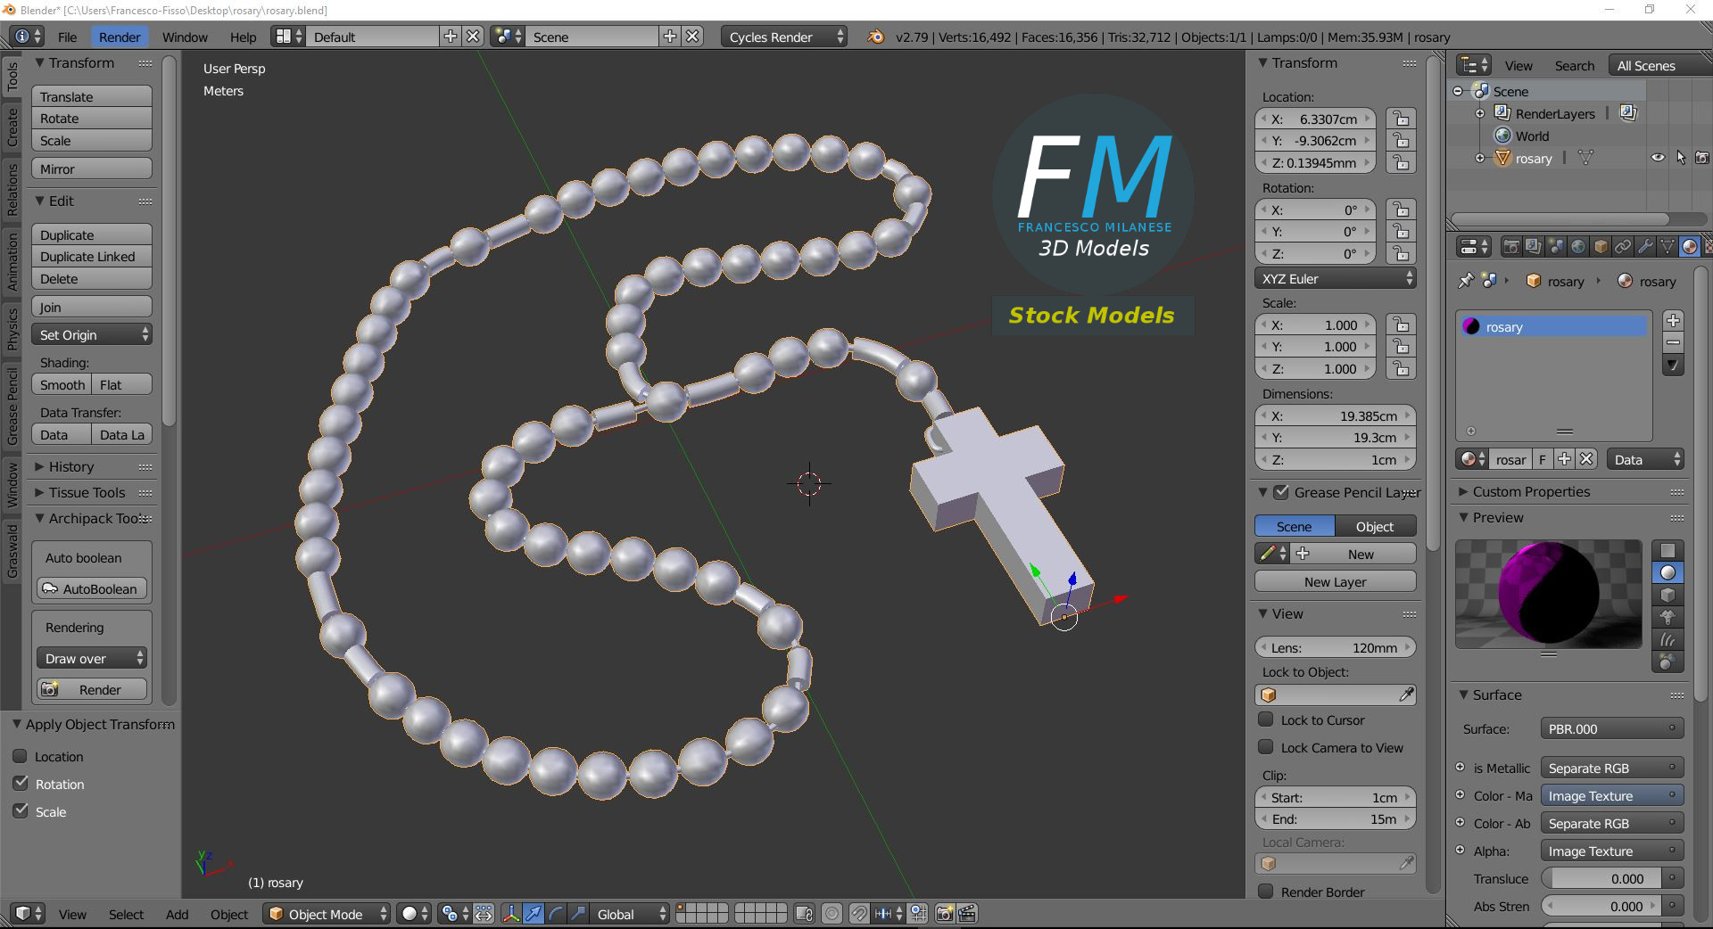Screen dimensions: 1713x929
Task: Open the Render menu
Action: coord(120,37)
